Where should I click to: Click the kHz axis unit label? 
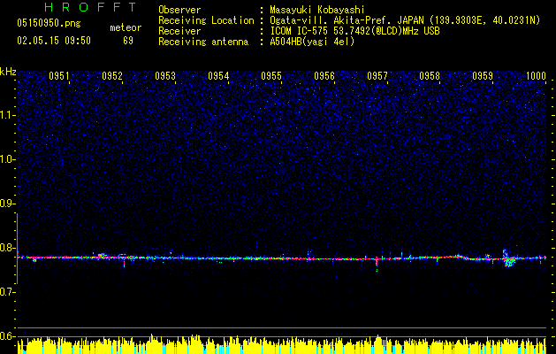[x=8, y=72]
